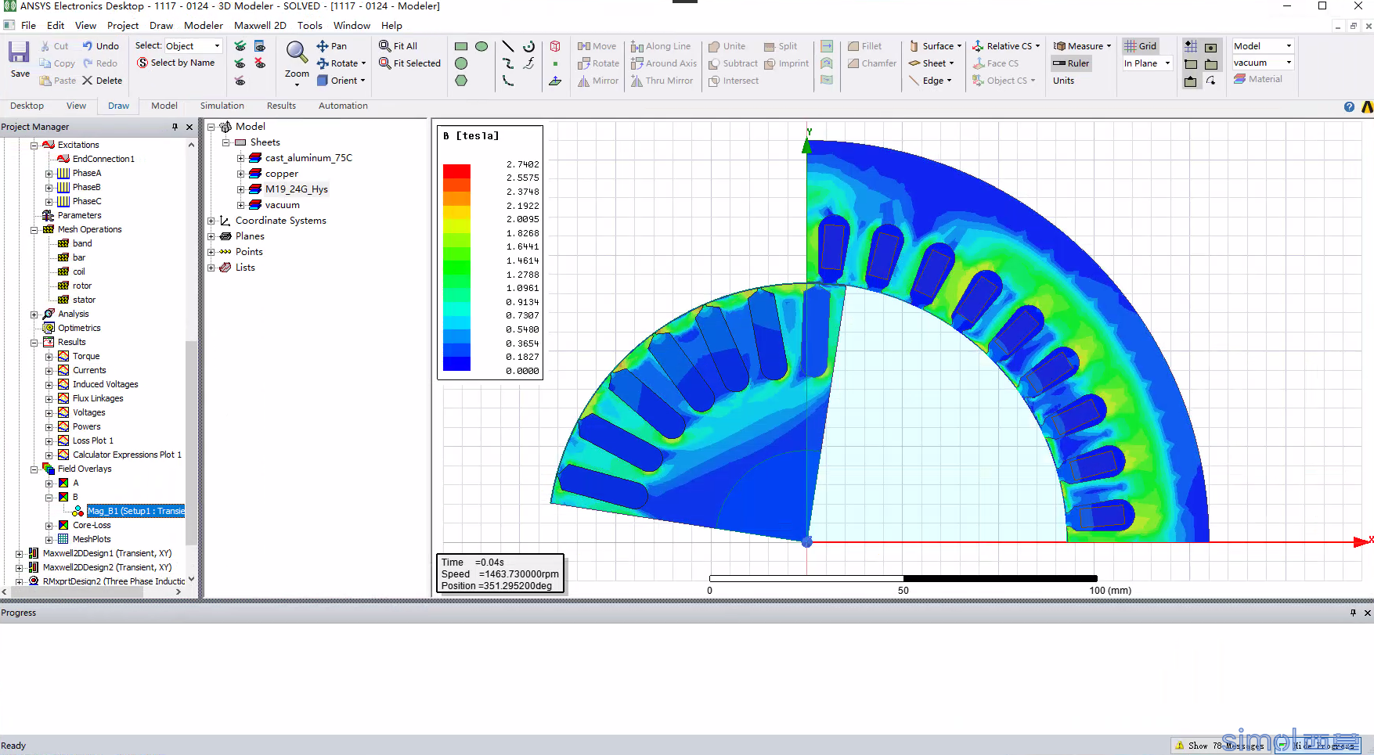Toggle the Grid display
Image resolution: width=1374 pixels, height=755 pixels.
click(x=1141, y=46)
